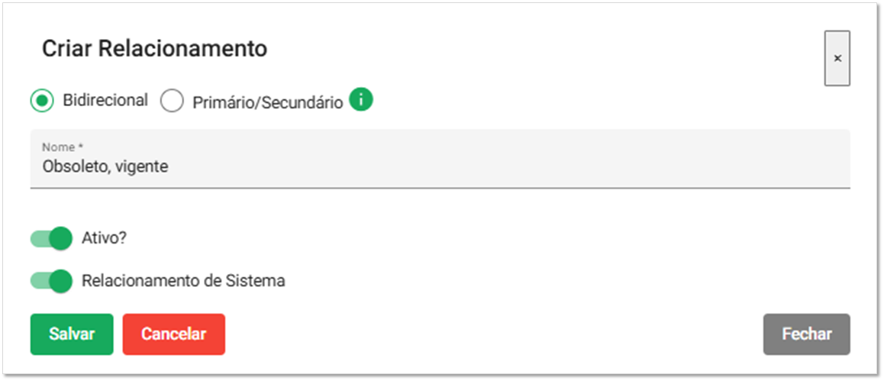Choose the Primário/Secundário radio option
884x381 pixels.
click(x=172, y=102)
